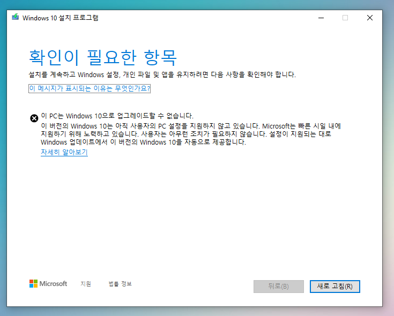Screen dimensions: 394x316
Task: Open the '자세히 알아보기' link
Action: click(64, 152)
